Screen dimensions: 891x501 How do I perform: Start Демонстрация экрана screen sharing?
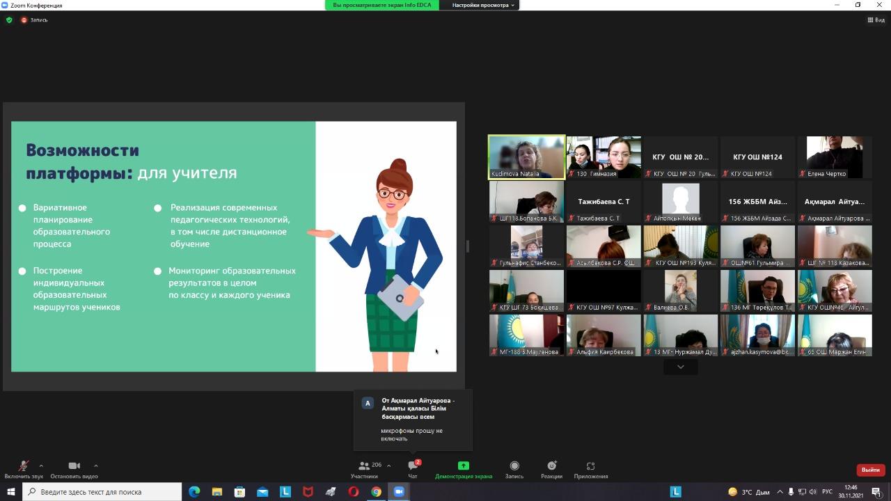(x=464, y=470)
